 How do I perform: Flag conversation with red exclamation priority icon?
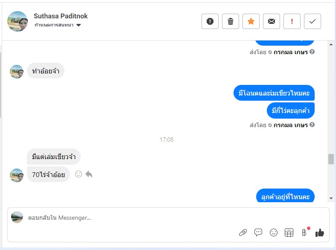click(292, 21)
